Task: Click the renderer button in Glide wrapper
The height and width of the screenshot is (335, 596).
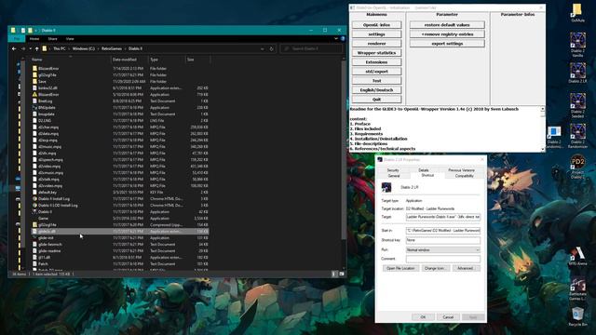Action: (x=376, y=44)
